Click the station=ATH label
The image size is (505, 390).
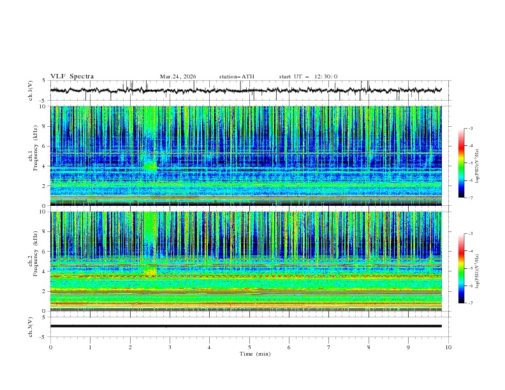point(237,76)
